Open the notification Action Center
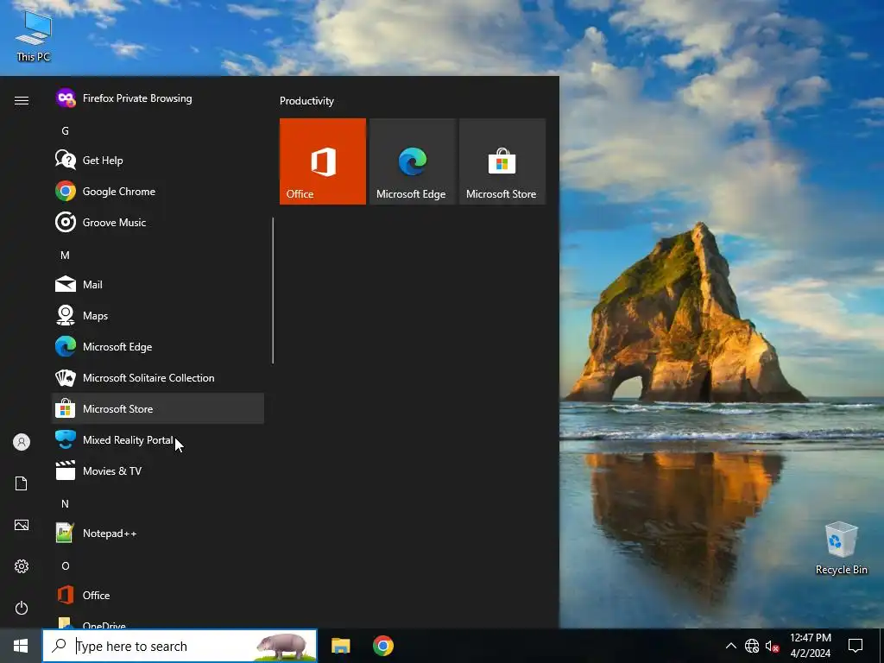The width and height of the screenshot is (884, 663). pos(856,646)
